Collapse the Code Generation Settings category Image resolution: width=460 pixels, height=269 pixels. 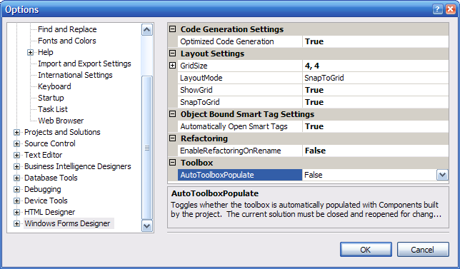point(173,29)
